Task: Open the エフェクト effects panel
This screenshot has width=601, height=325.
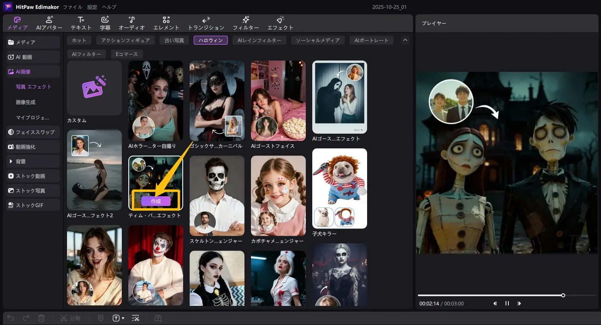Action: [x=280, y=24]
